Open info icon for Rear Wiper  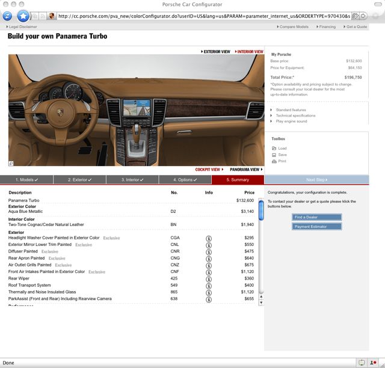click(x=209, y=279)
